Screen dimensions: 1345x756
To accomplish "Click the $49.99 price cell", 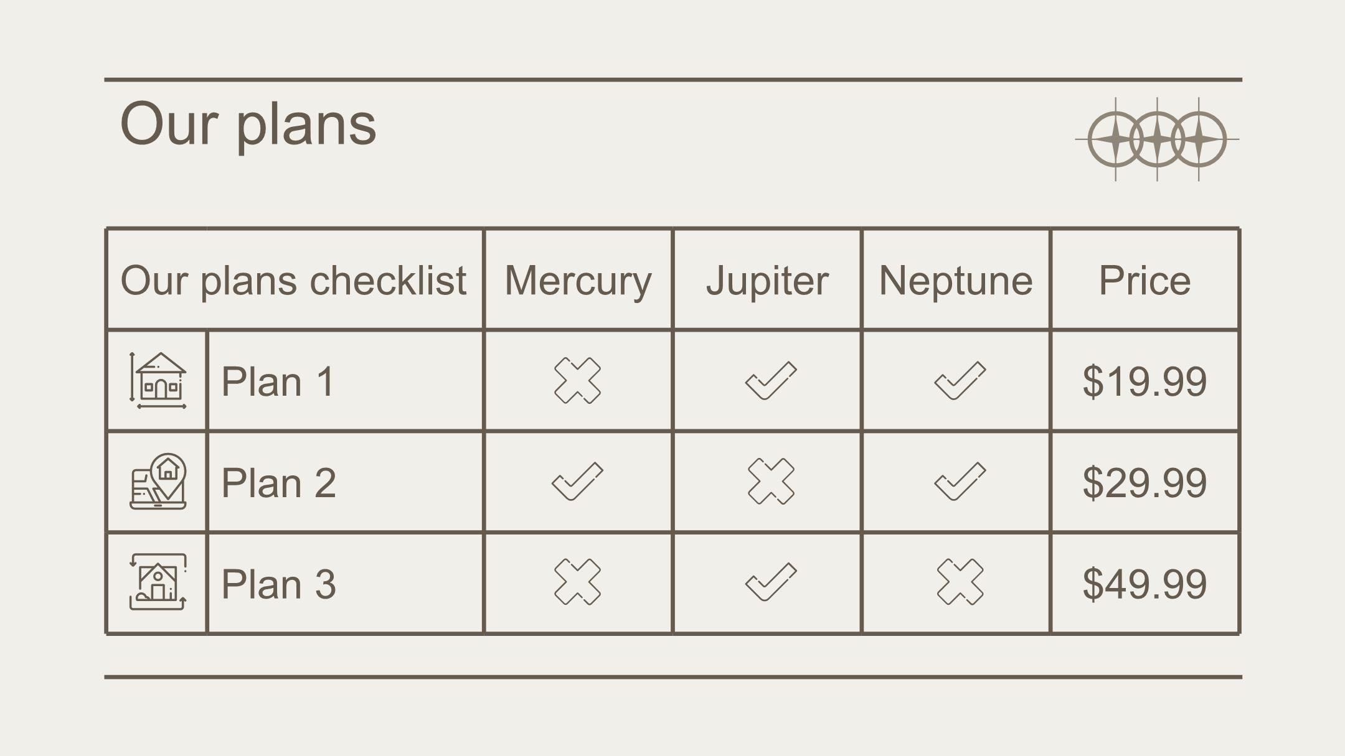I will (1144, 583).
